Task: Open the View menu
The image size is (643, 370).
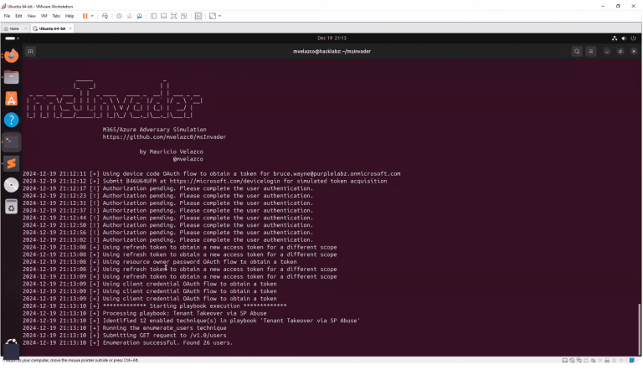Action: coord(32,16)
